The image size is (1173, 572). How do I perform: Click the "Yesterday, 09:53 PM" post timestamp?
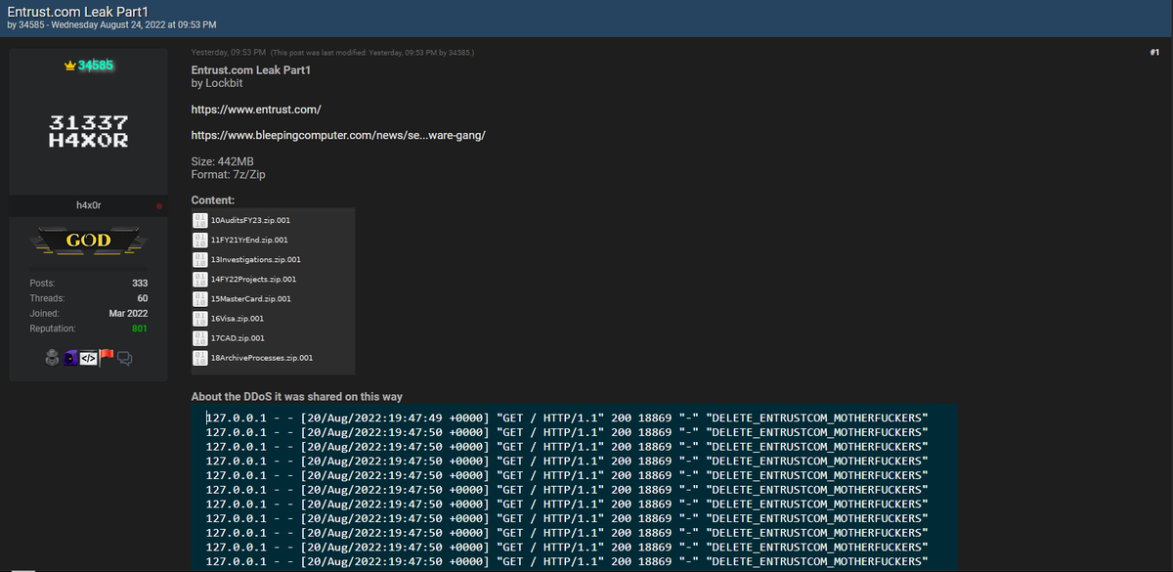[228, 52]
